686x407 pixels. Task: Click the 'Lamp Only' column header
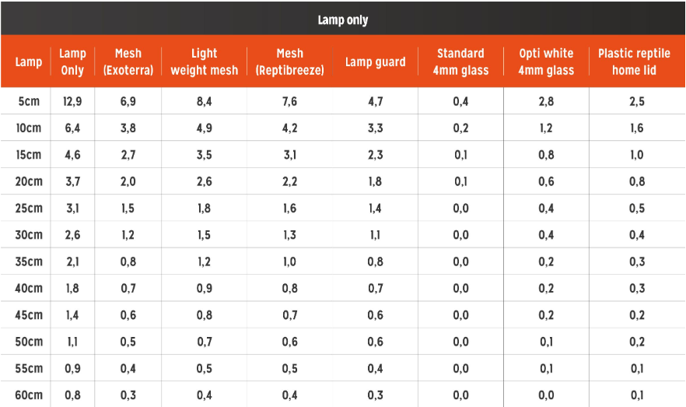coord(72,62)
